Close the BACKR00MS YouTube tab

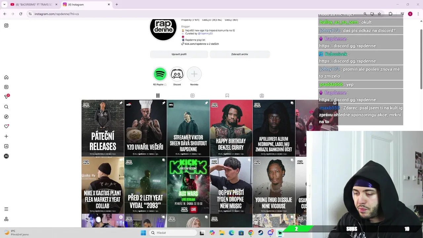(x=56, y=4)
